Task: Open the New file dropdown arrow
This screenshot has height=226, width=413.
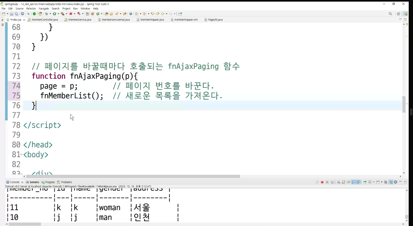Action: point(7,14)
